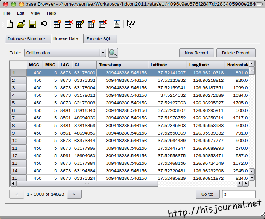
Task: Click the Go to record number field
Action: tap(239, 194)
